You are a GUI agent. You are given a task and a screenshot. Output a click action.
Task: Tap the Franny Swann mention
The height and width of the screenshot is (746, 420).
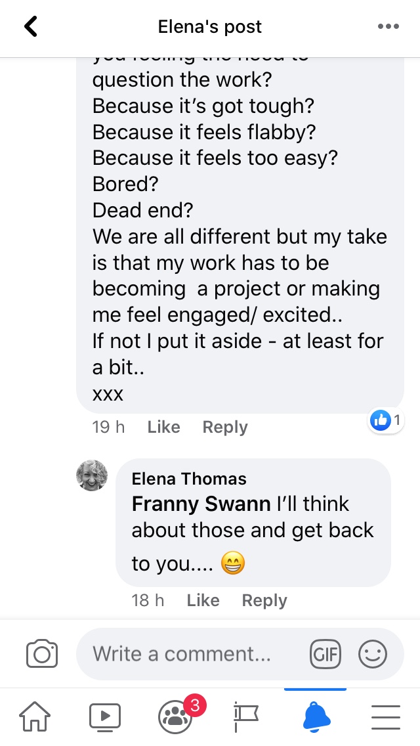(201, 504)
